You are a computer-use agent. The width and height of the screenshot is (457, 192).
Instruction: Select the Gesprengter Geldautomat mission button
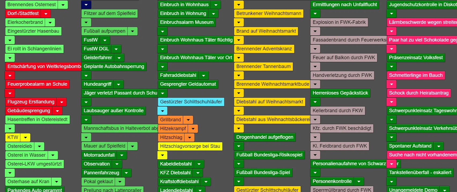coord(188,84)
